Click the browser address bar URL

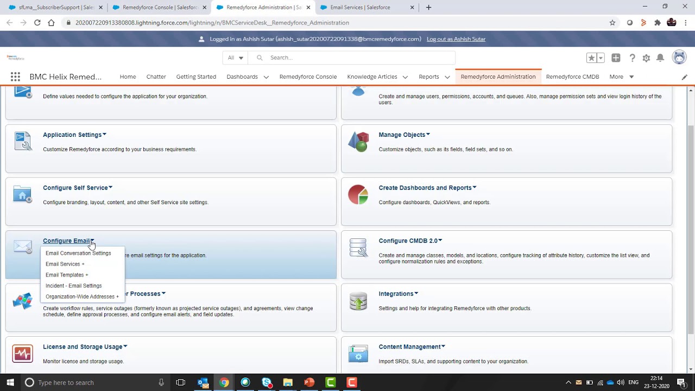point(212,23)
